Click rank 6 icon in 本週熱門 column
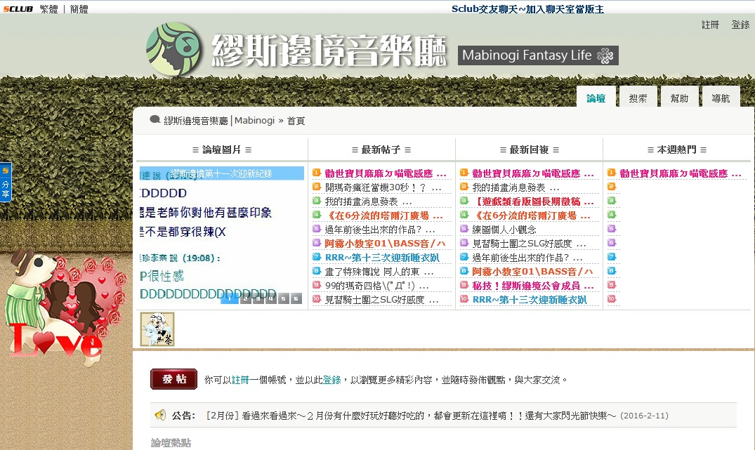The width and height of the screenshot is (755, 450). click(x=612, y=243)
